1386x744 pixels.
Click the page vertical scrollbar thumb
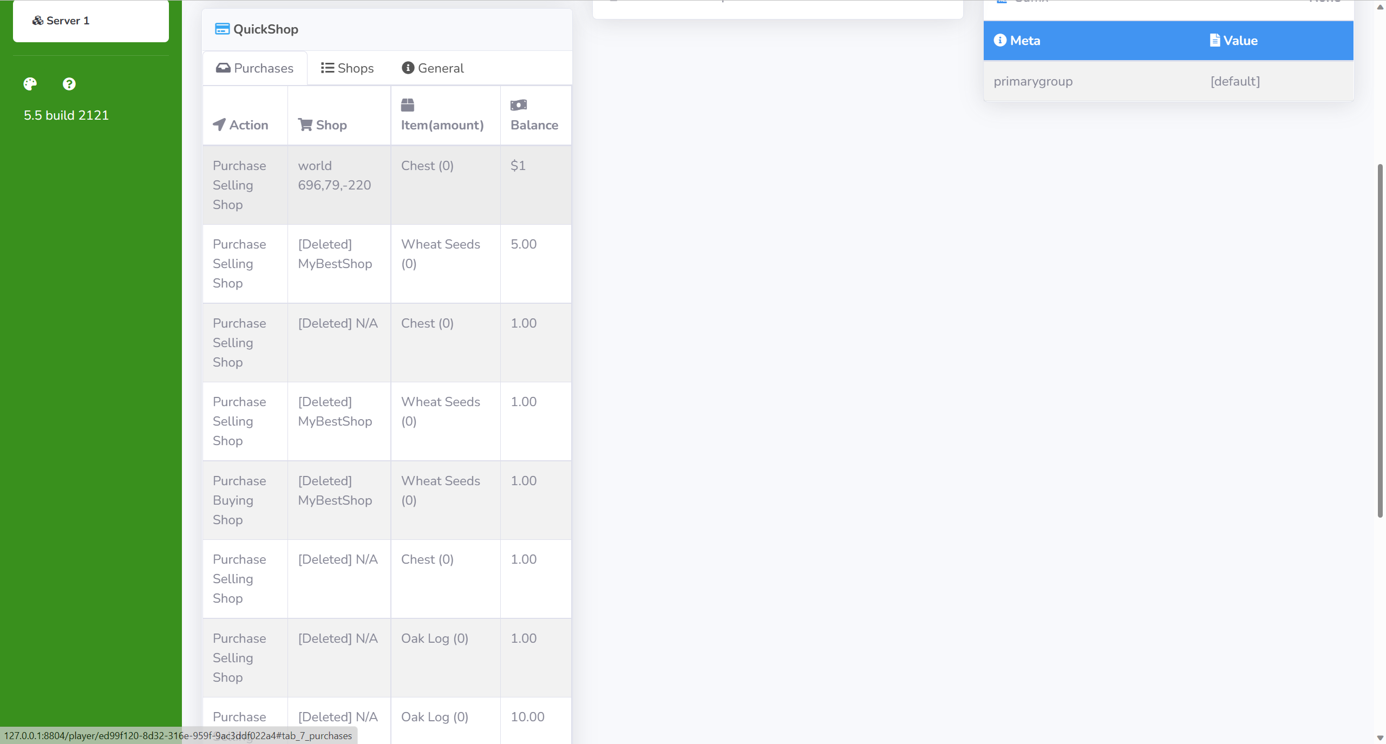1380,341
